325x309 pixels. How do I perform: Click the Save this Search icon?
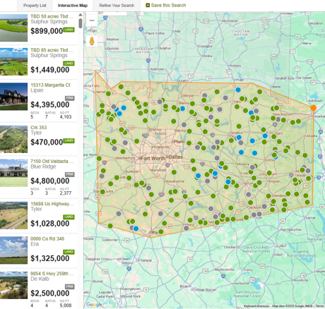(148, 5)
